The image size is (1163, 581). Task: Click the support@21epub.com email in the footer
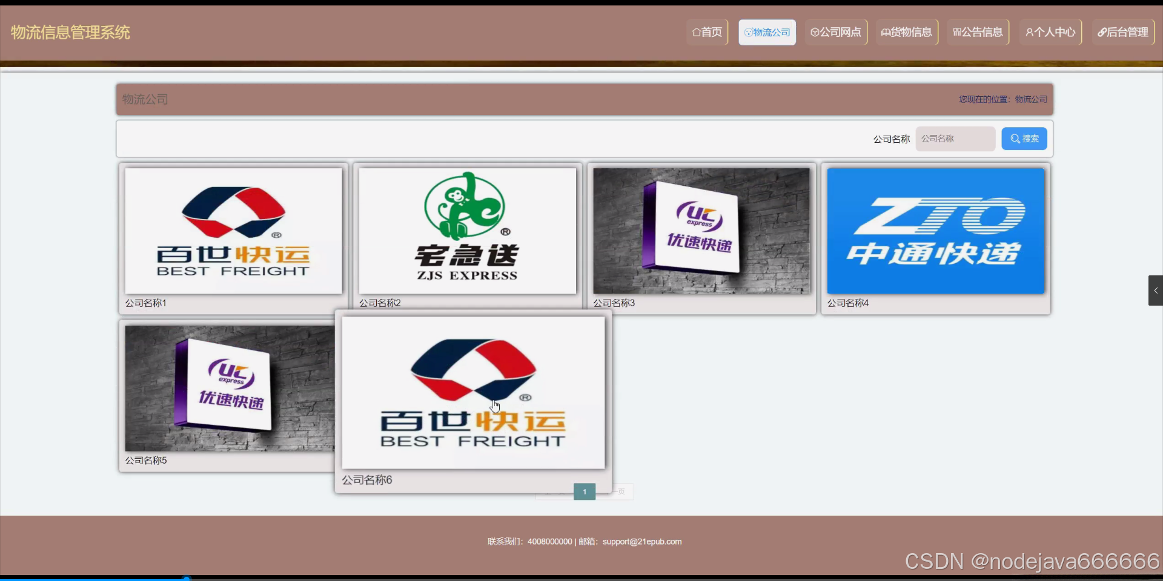coord(642,542)
